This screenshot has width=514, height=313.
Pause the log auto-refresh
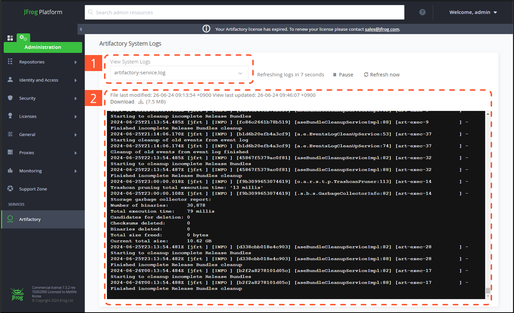click(x=343, y=74)
